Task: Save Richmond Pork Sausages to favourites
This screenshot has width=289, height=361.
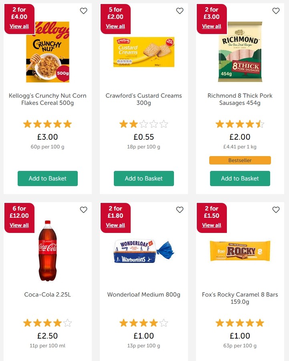Action: click(x=276, y=11)
